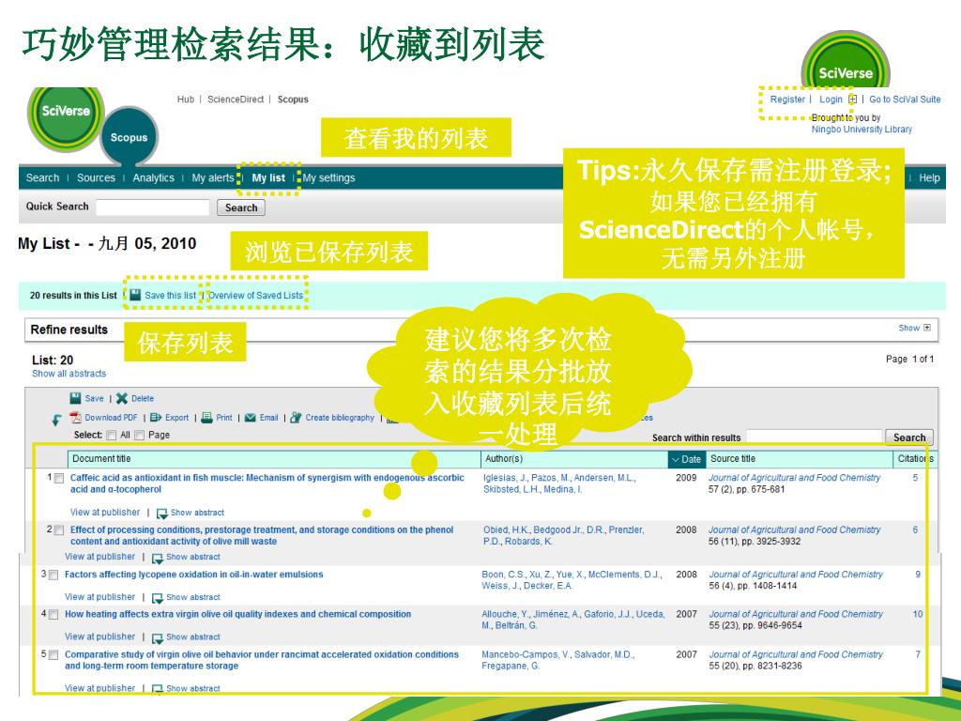Tick the checkbox for result 1 Caffeic acid
Viewport: 961px width, 721px height.
pos(59,478)
